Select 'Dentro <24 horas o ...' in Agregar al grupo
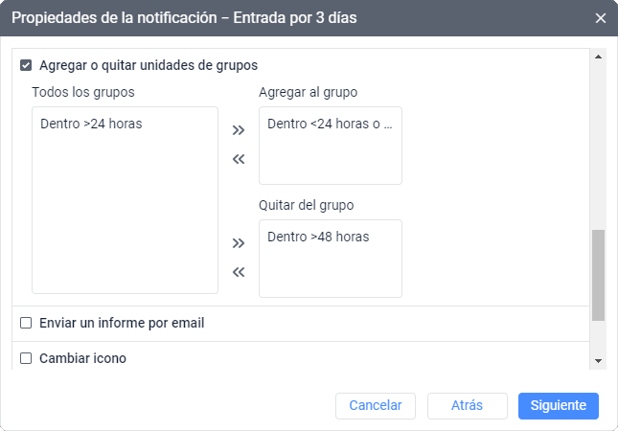618x431 pixels. click(x=330, y=124)
